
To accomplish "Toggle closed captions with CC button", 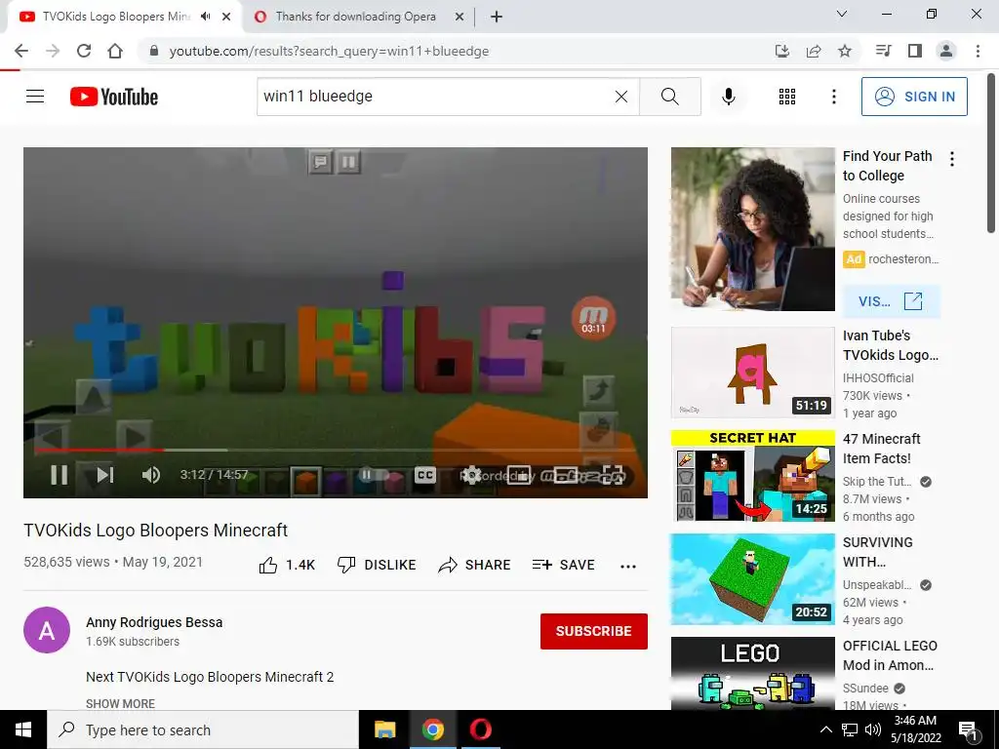I will (425, 475).
